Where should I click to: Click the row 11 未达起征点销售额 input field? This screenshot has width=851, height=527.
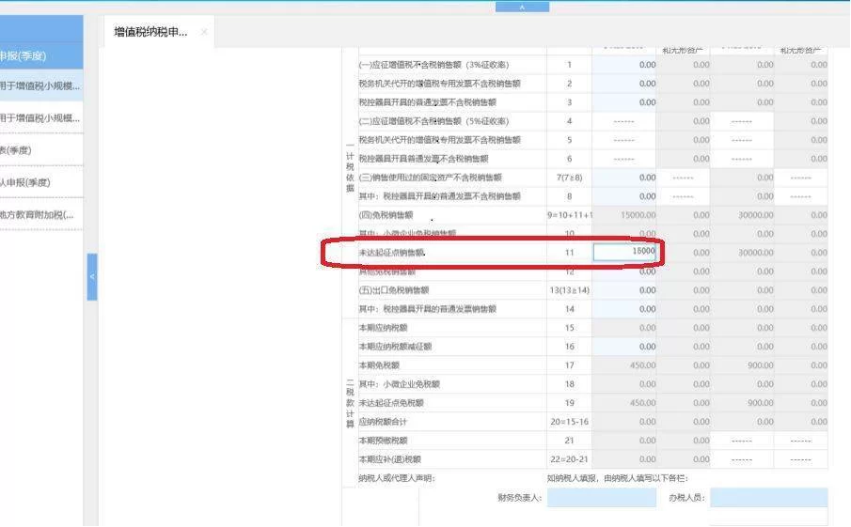pyautogui.click(x=626, y=252)
